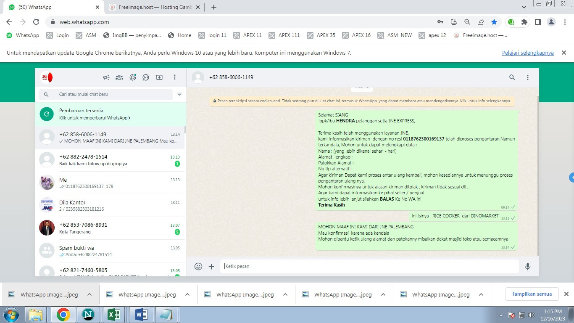Screen dimensions: 574x323
Task: Open the APEX 111 bookmark
Action: point(284,35)
